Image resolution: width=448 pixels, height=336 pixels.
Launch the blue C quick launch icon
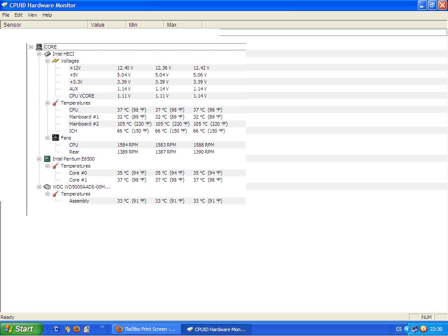point(56,329)
